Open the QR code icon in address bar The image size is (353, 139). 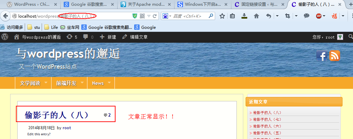(x=142, y=16)
